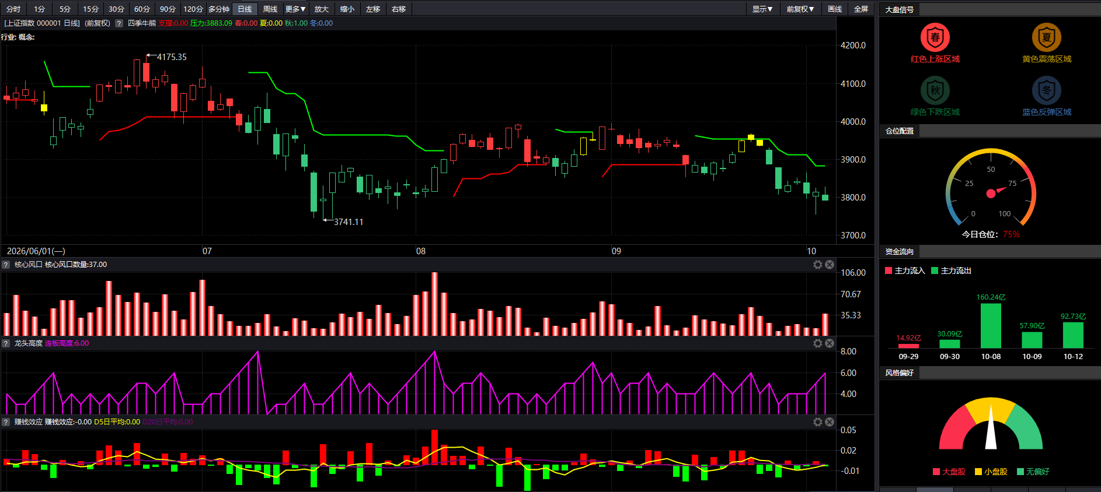Click 左移 to shift chart left

[x=373, y=9]
